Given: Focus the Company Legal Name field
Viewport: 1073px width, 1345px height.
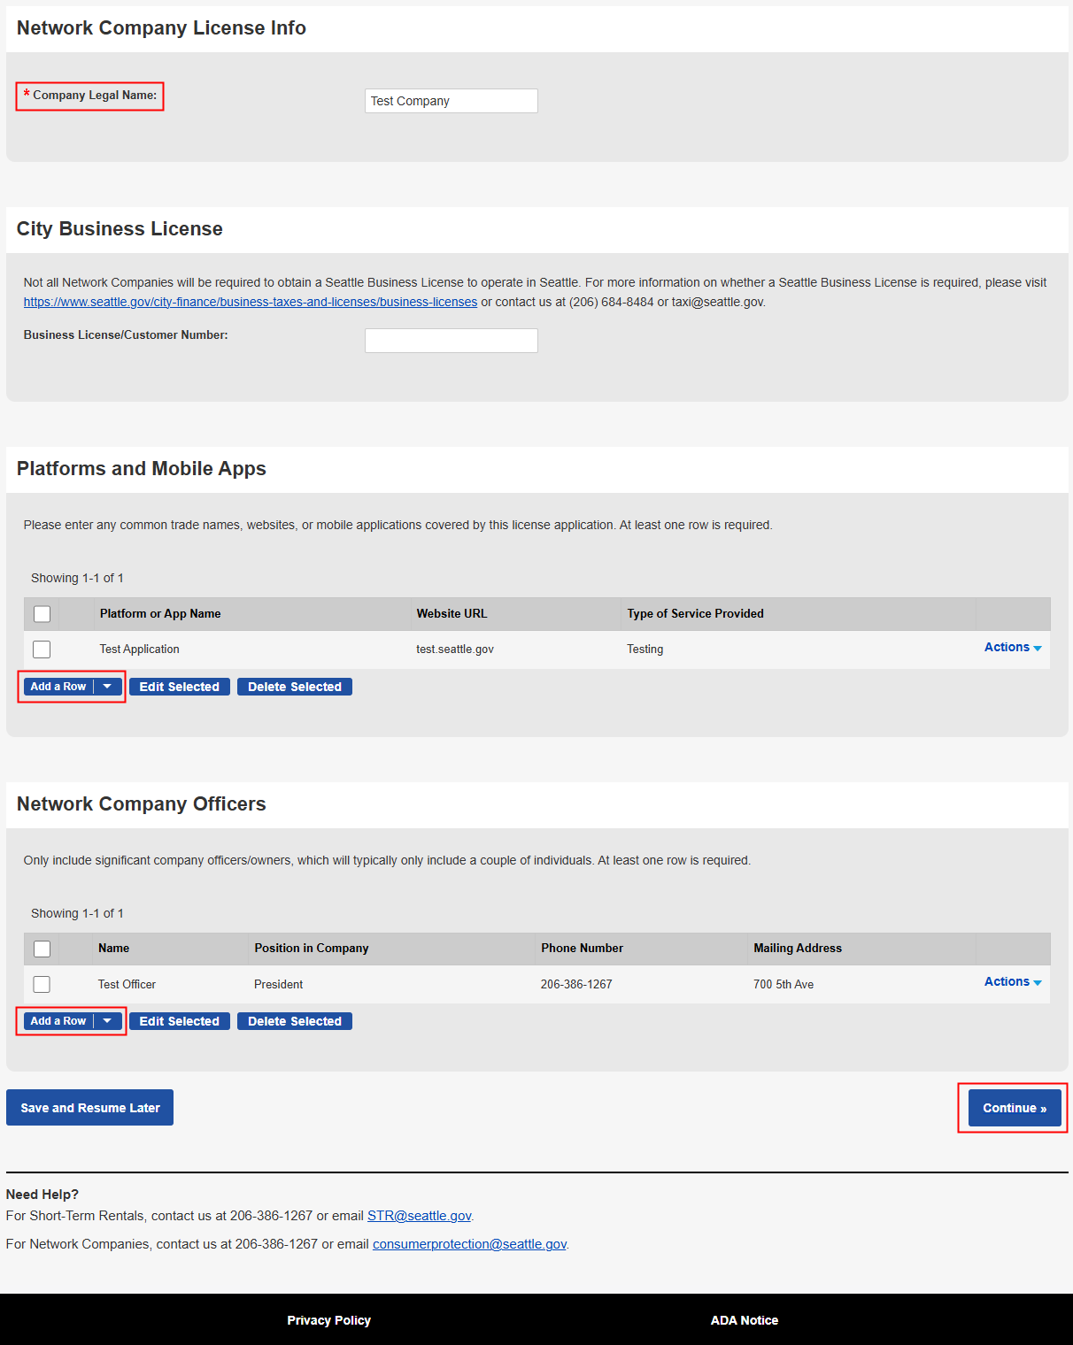Looking at the screenshot, I should pos(451,101).
